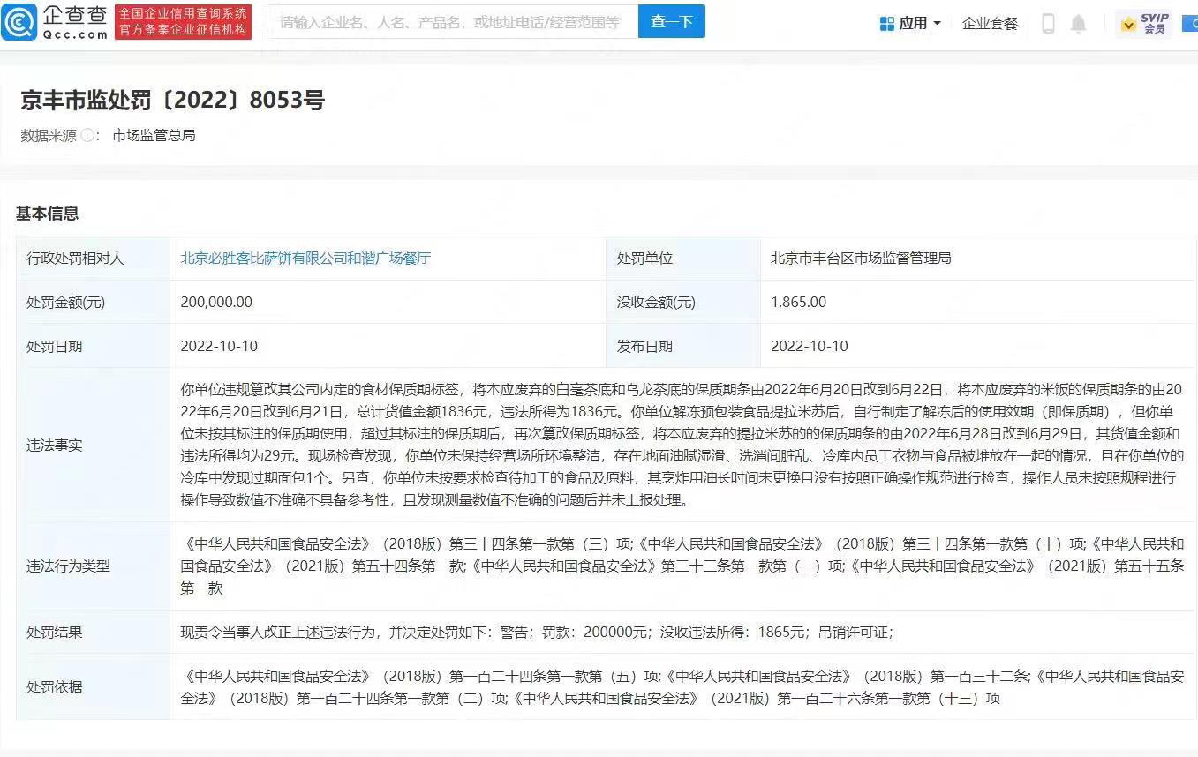Open the mobile phone app icon

click(1048, 24)
